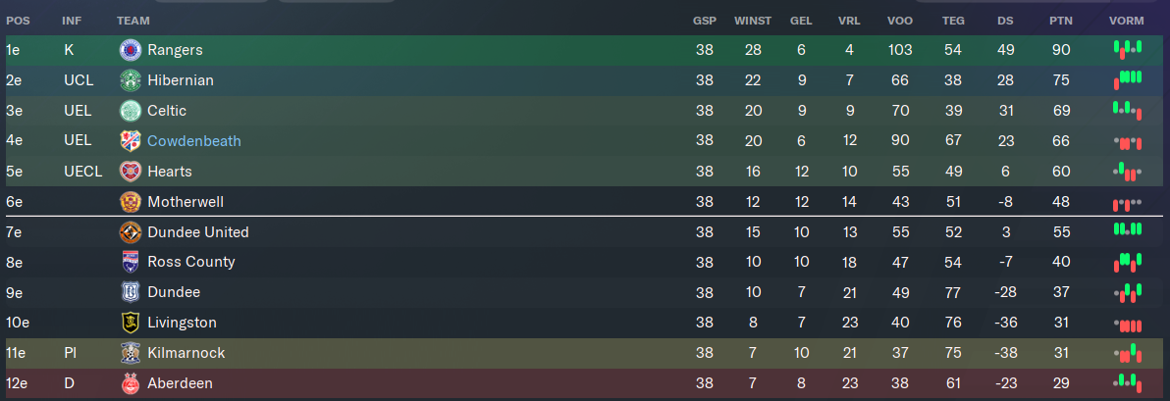Screen dimensions: 1170x401
Task: Click the Aberdeen club badge icon
Action: (131, 383)
